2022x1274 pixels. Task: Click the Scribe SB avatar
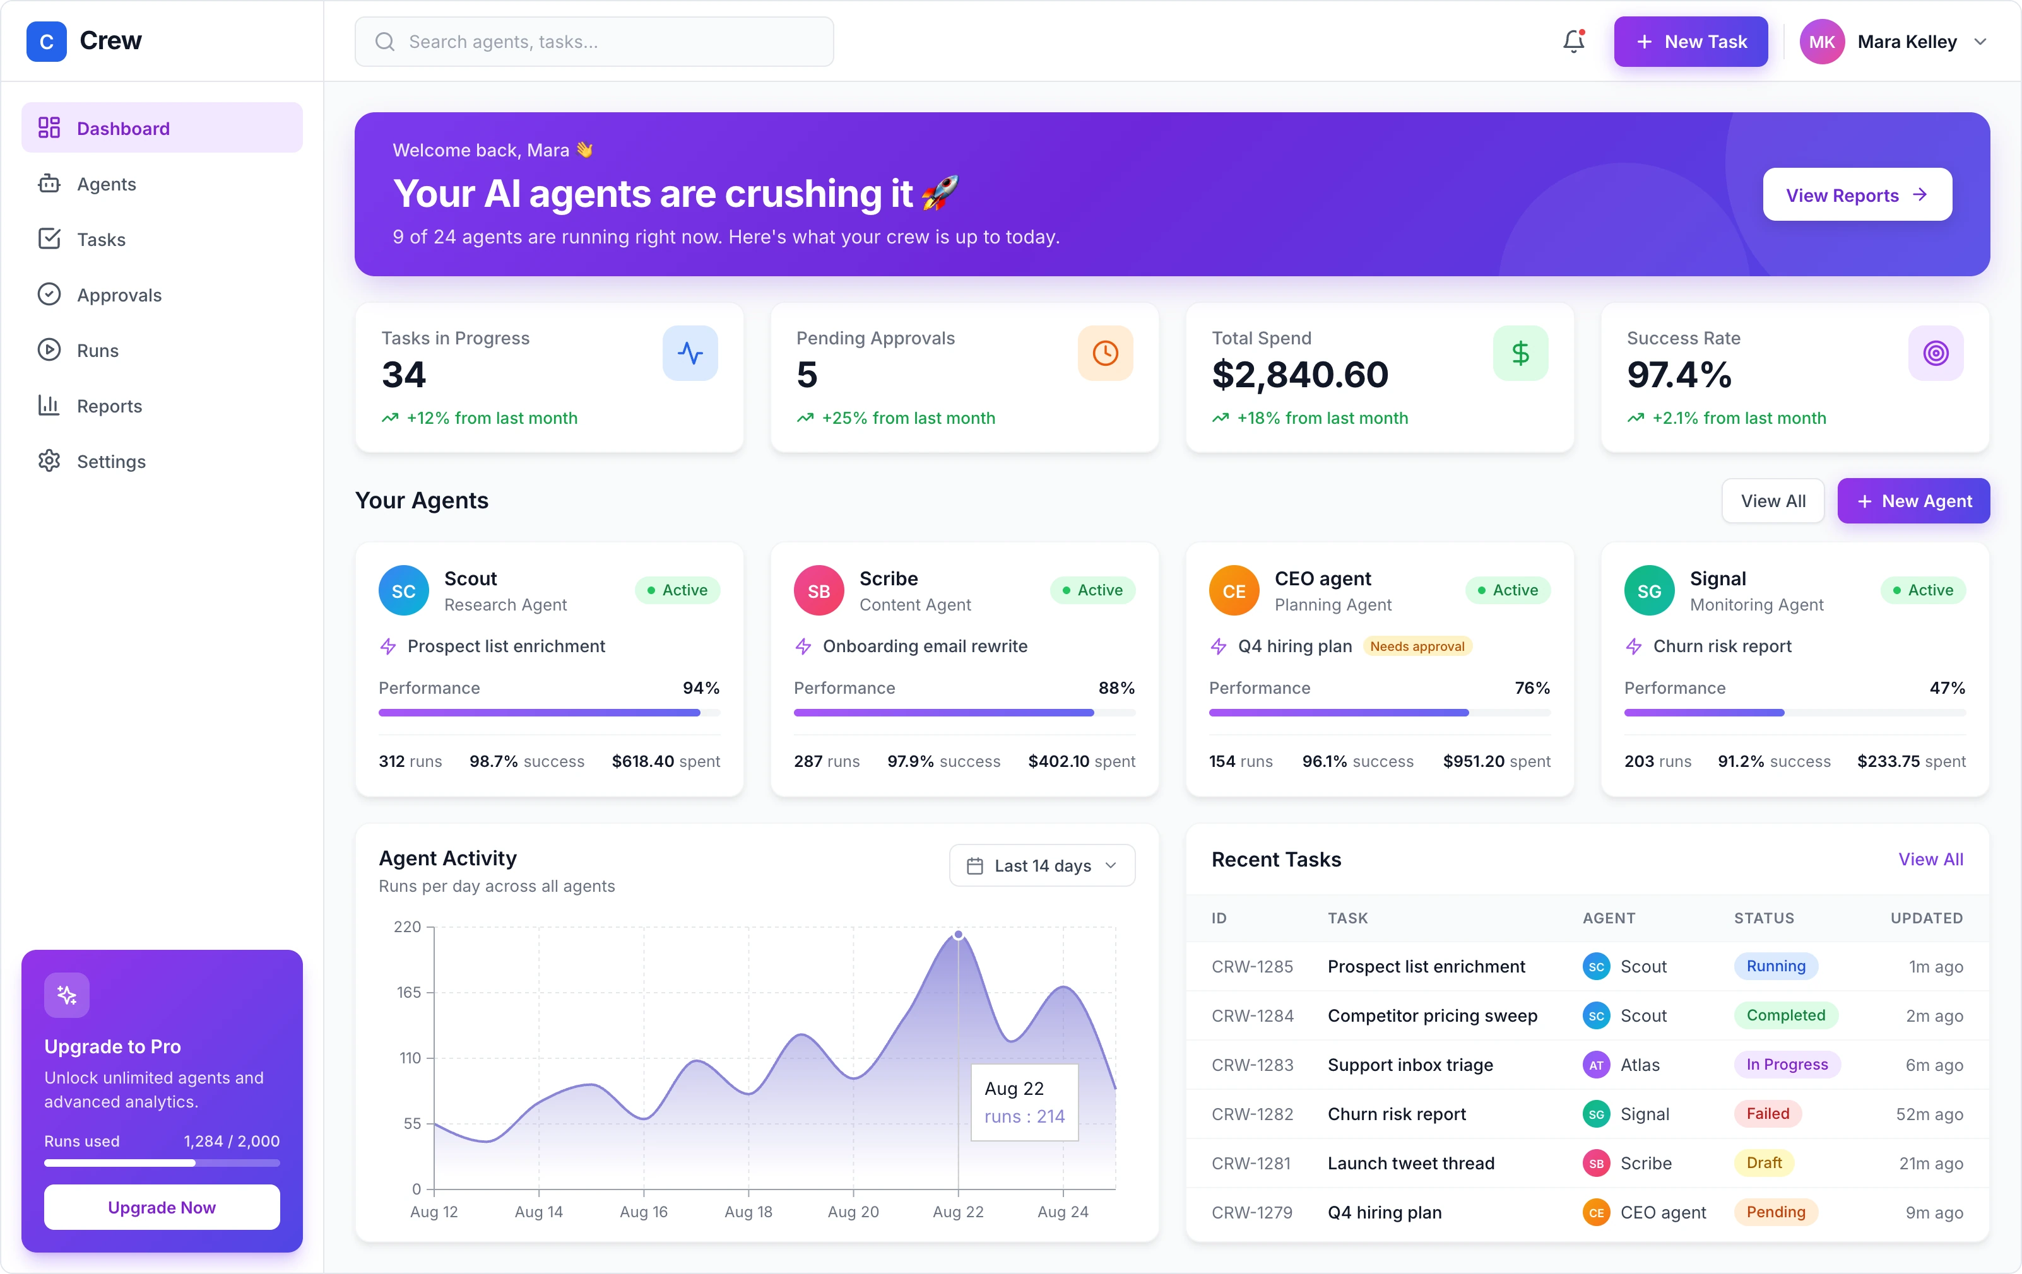[x=819, y=591]
